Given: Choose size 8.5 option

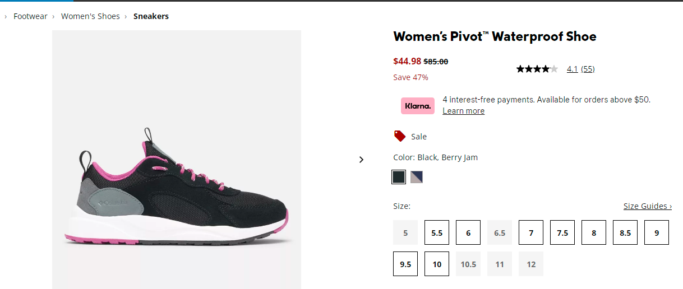Looking at the screenshot, I should (x=625, y=233).
